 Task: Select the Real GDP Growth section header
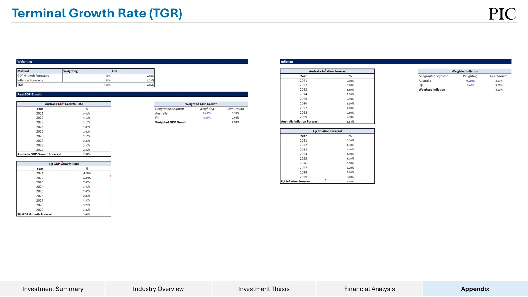tap(132, 94)
